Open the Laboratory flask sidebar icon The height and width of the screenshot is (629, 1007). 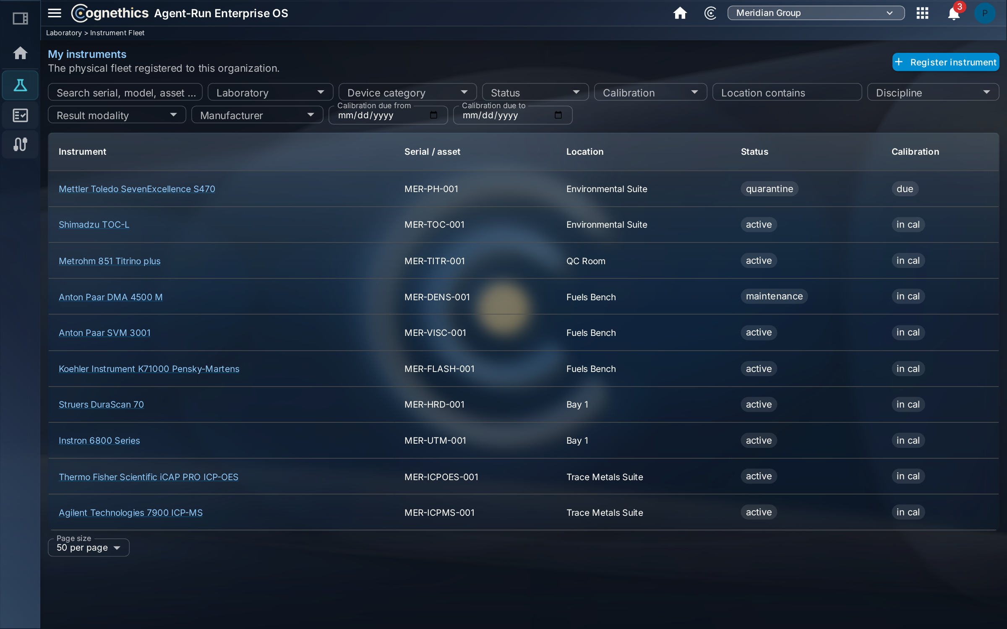20,85
